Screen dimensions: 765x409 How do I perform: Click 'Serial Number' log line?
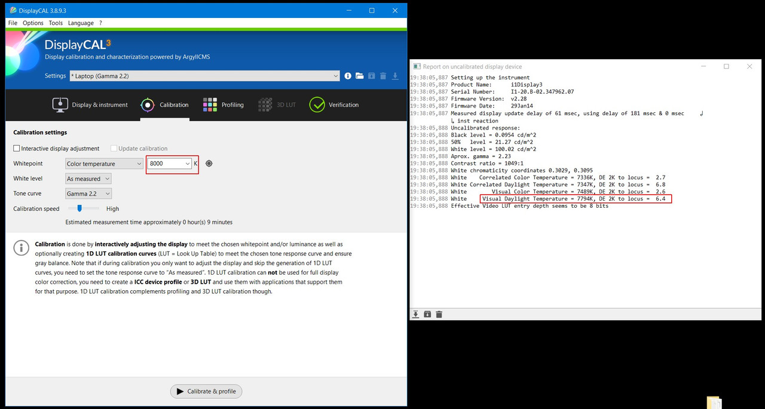coord(512,91)
